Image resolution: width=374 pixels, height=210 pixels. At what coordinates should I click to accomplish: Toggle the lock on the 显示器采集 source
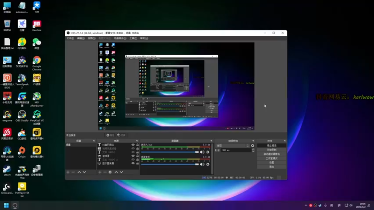tap(137, 163)
